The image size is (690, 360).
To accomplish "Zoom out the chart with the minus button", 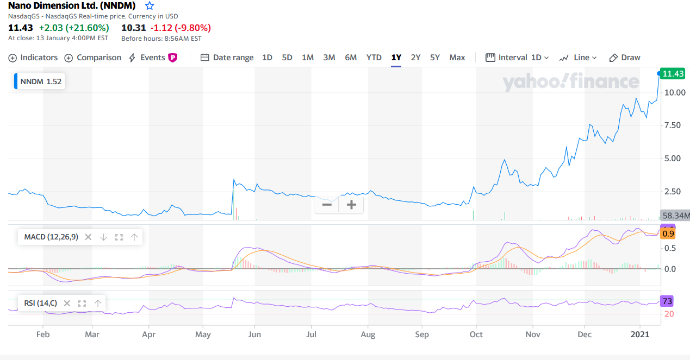I will click(x=327, y=205).
